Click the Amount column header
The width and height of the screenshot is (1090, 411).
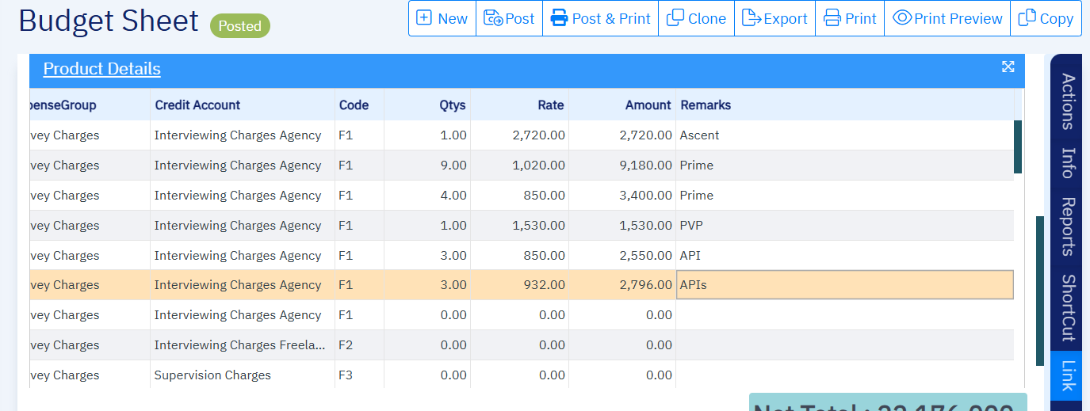coord(622,105)
